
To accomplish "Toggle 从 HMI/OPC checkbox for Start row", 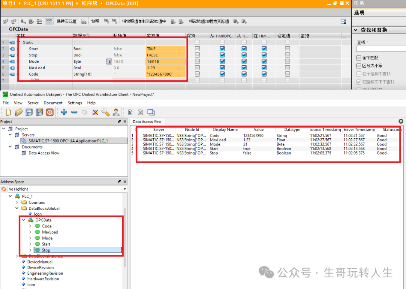I will pyautogui.click(x=222, y=48).
